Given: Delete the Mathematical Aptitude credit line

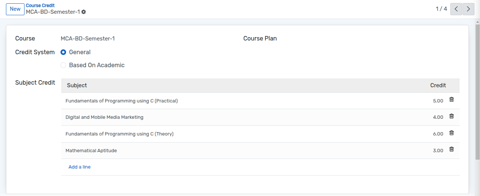Looking at the screenshot, I should click(451, 149).
